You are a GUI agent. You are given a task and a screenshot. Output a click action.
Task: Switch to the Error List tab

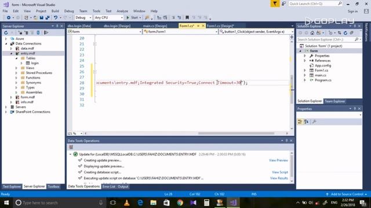pyautogui.click(x=108, y=187)
